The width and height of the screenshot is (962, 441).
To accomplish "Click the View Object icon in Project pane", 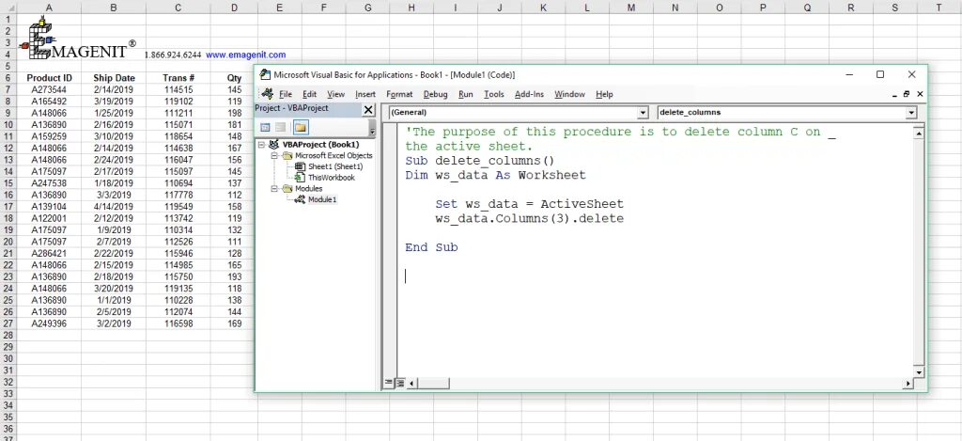I will [280, 127].
